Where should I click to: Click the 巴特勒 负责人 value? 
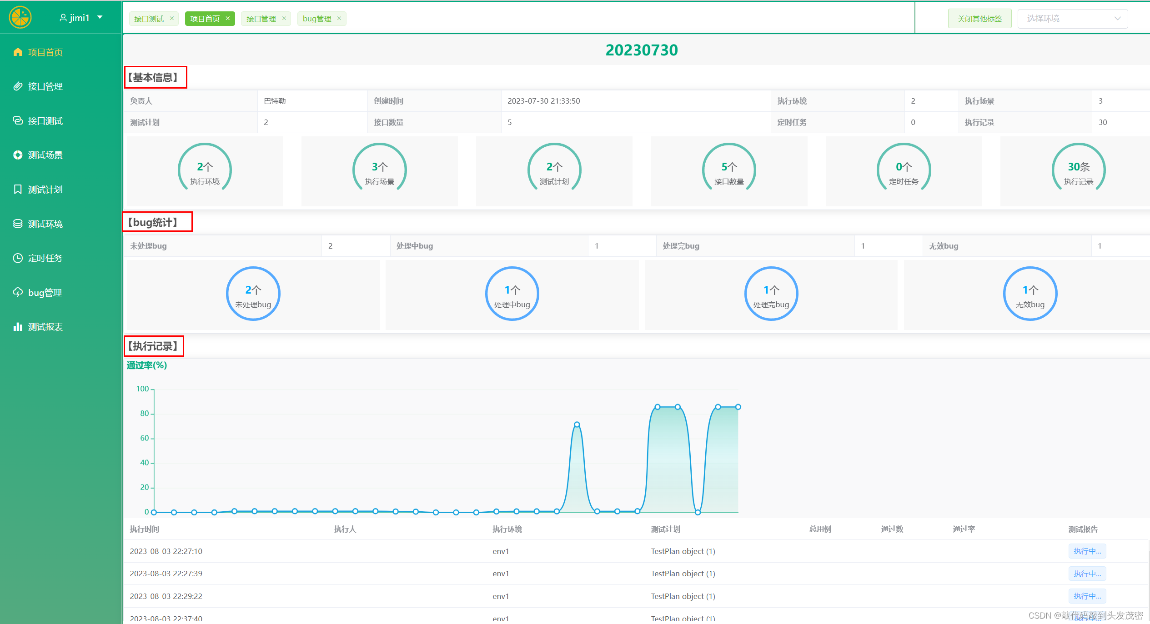pyautogui.click(x=275, y=101)
